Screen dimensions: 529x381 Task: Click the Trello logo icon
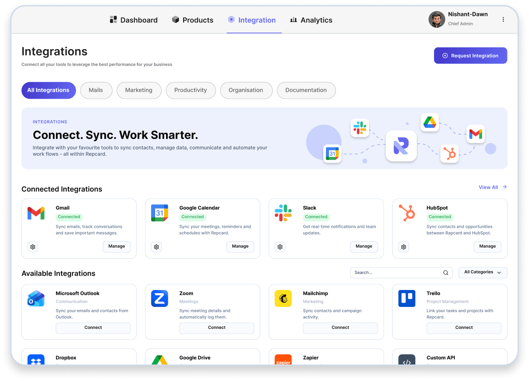coord(407,298)
